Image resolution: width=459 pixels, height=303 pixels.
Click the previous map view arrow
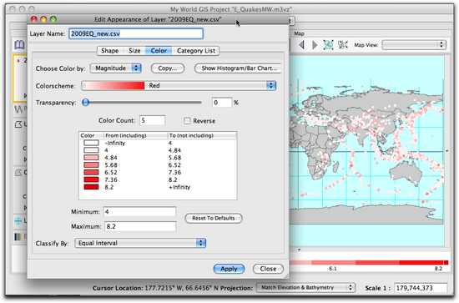pyautogui.click(x=302, y=45)
